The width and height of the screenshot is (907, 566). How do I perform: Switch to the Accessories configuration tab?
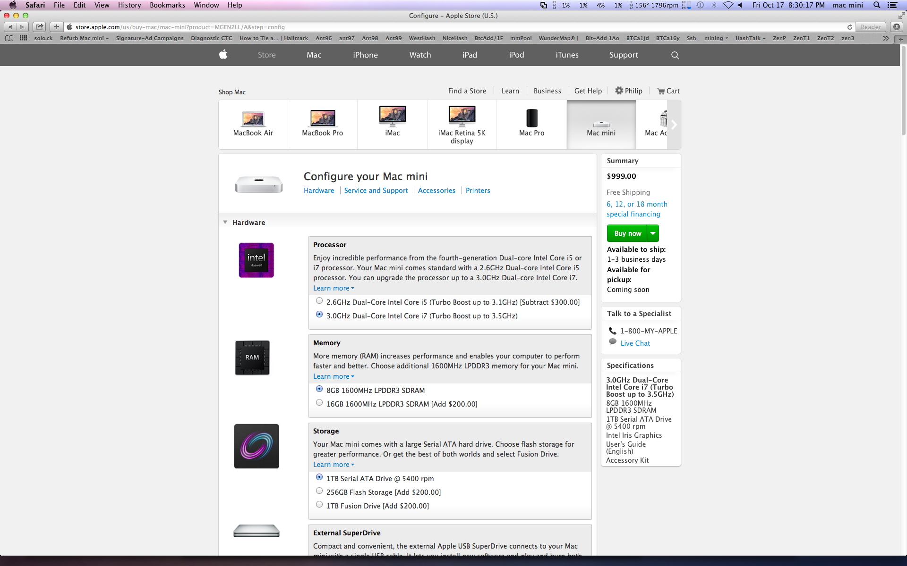point(436,191)
